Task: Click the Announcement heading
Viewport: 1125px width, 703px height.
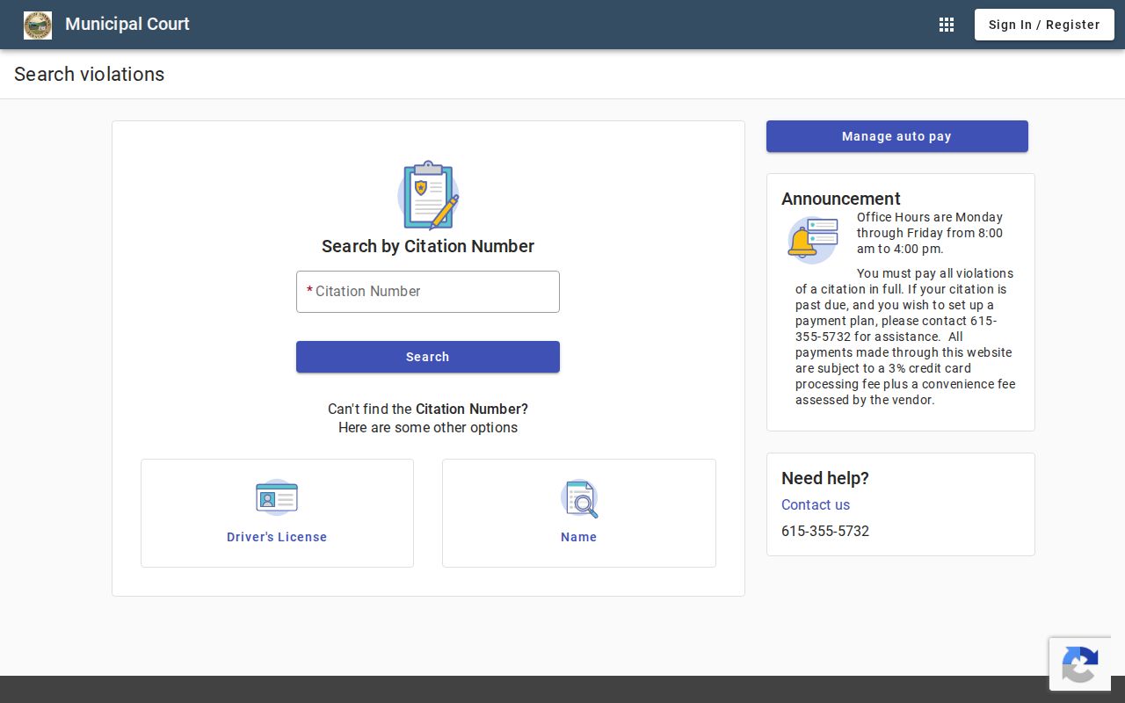Action: pyautogui.click(x=841, y=199)
